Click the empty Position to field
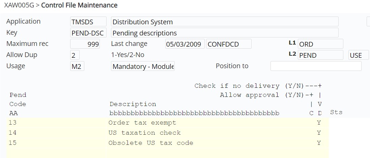Screen dimensions: 370x158 pos(316,66)
